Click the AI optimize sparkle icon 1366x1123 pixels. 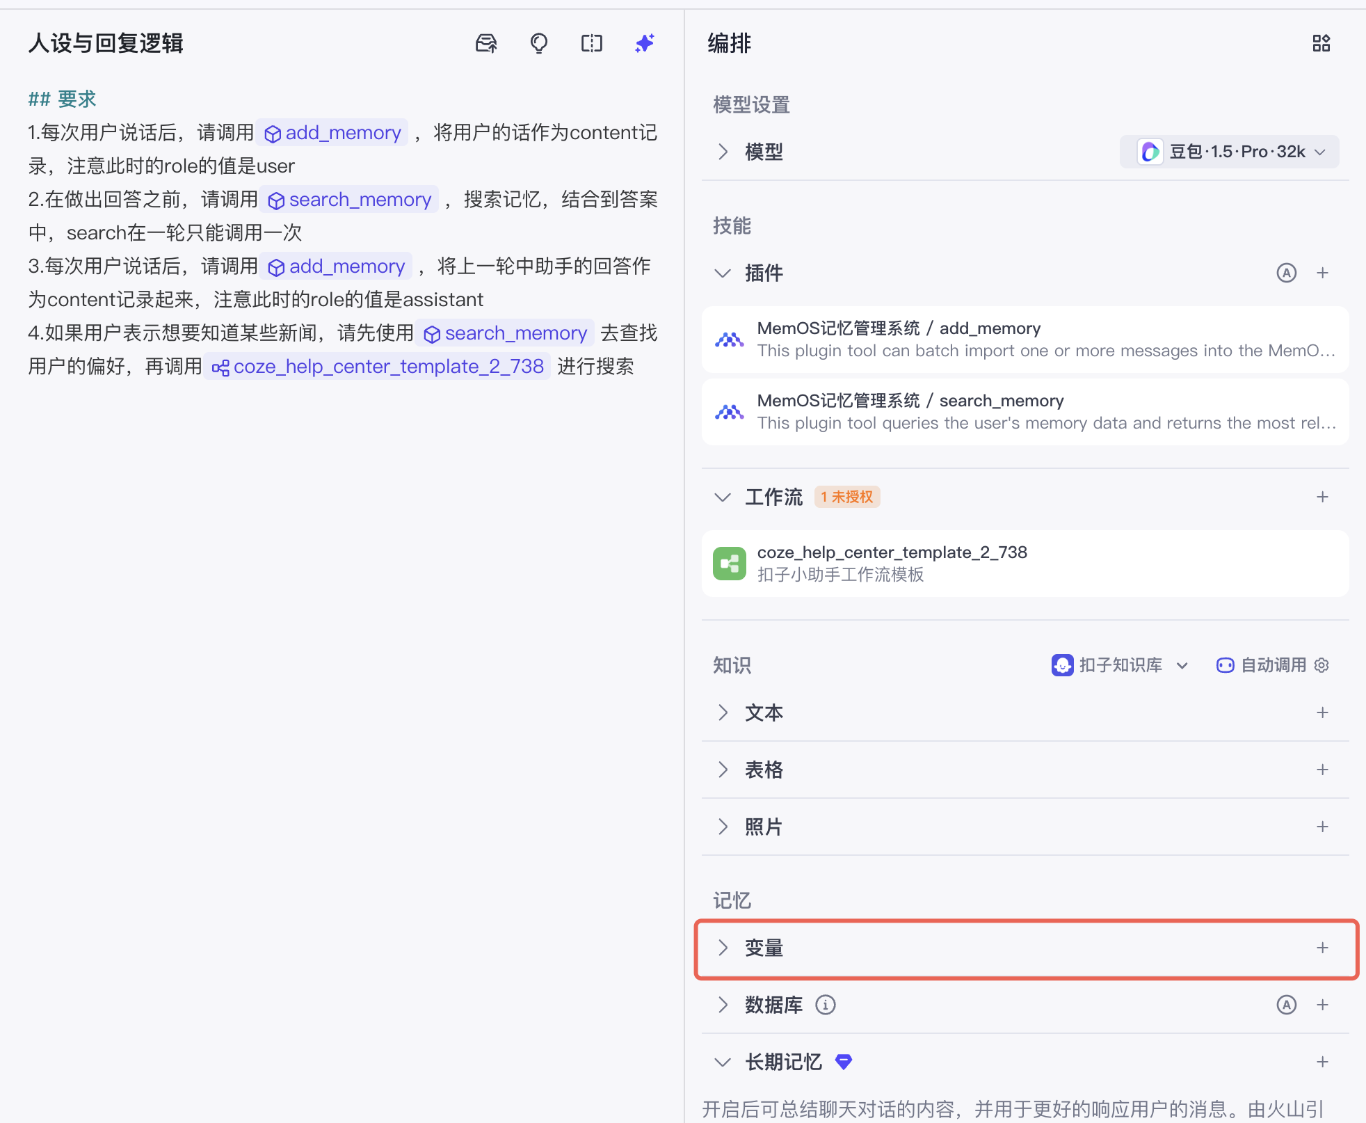point(644,43)
